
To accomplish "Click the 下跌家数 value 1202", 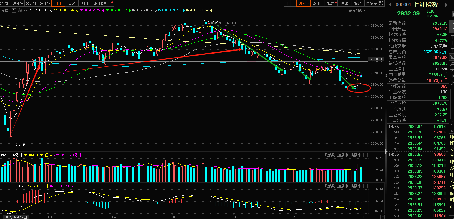I will point(443,98).
